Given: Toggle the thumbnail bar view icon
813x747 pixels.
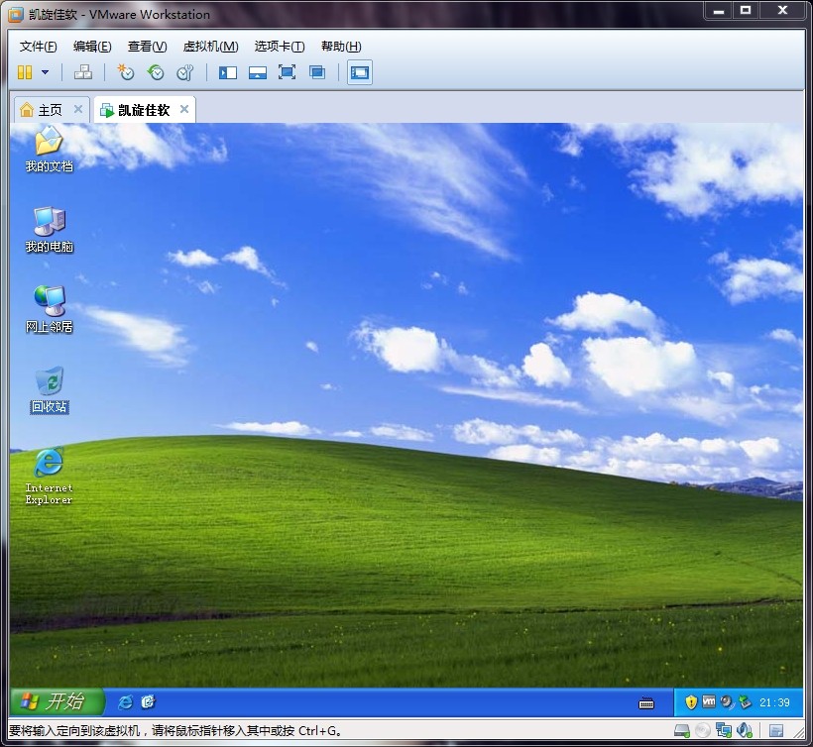Looking at the screenshot, I should tap(257, 72).
